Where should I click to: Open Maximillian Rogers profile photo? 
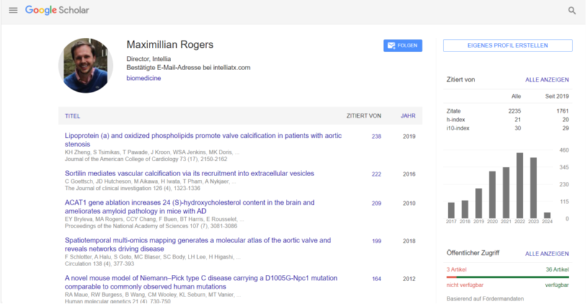(86, 65)
